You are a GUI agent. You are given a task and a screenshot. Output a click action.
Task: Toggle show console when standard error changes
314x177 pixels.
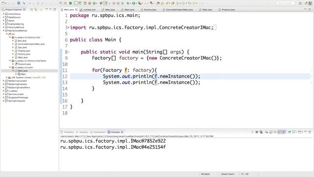pyautogui.click(x=284, y=132)
